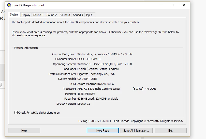The height and width of the screenshot is (139, 206).
Task: Click page file 6356MB used value
Action: (86, 99)
